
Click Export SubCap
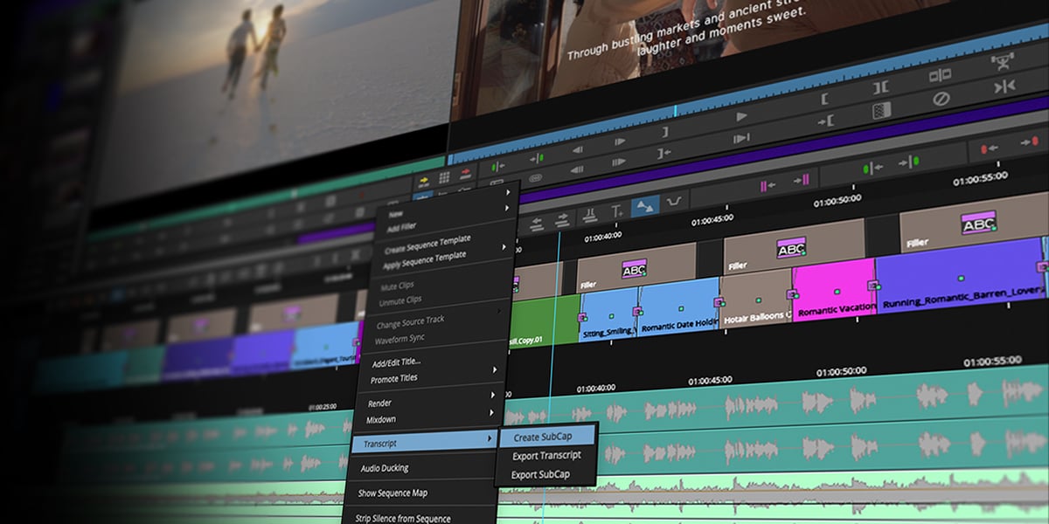(x=540, y=474)
